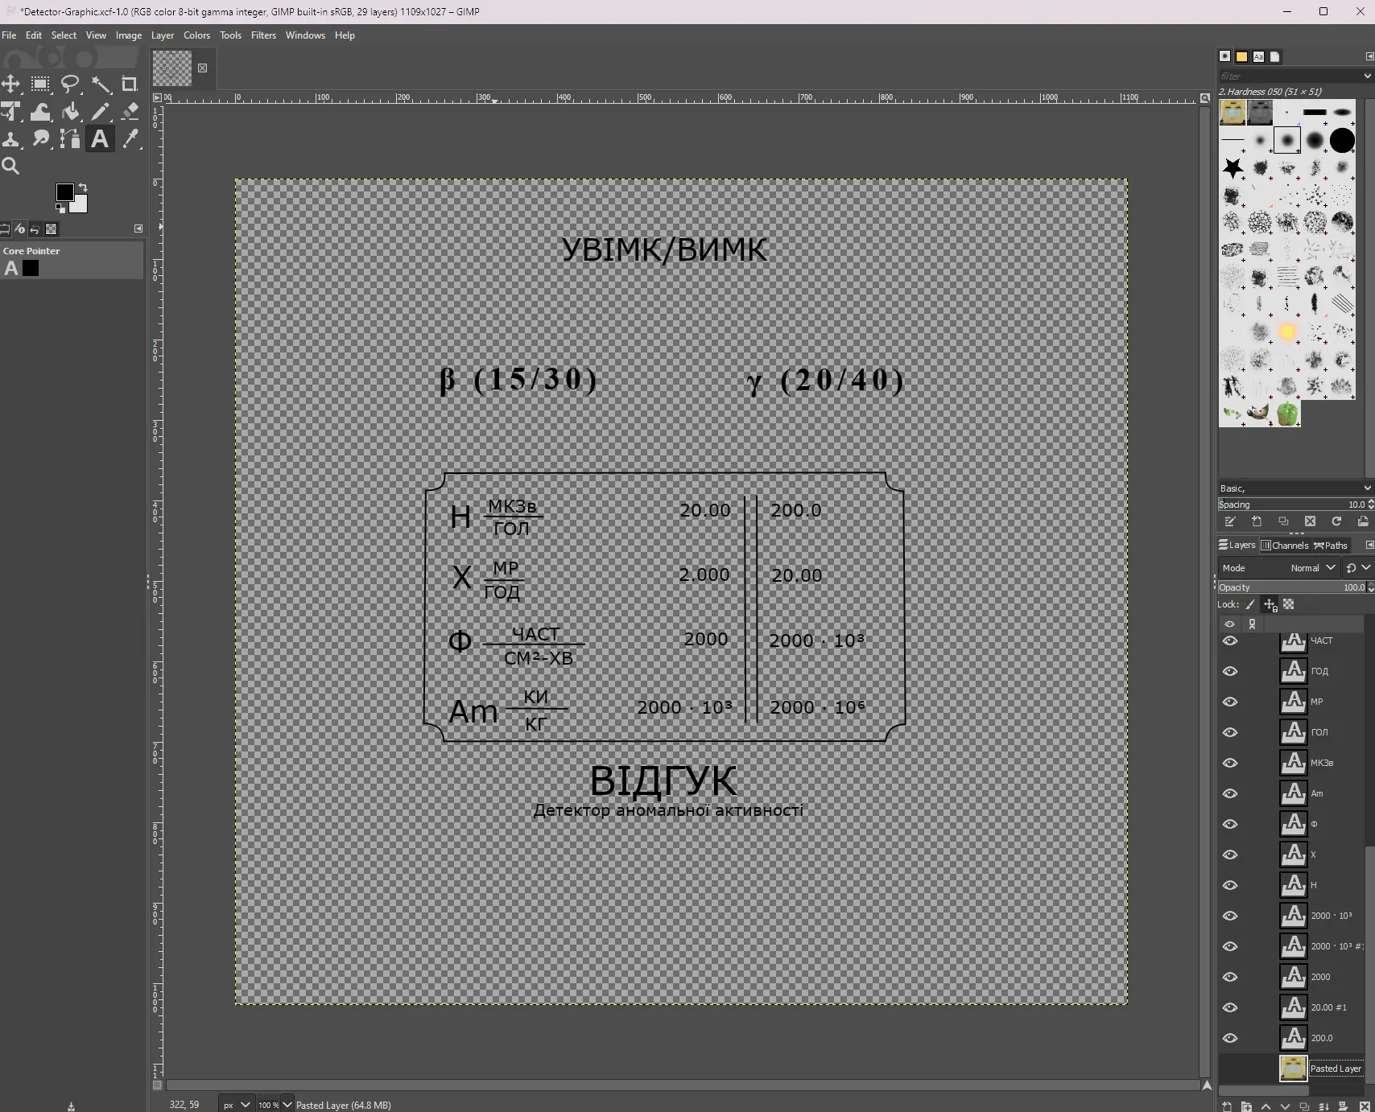Add a mask to the layer

[1343, 1106]
